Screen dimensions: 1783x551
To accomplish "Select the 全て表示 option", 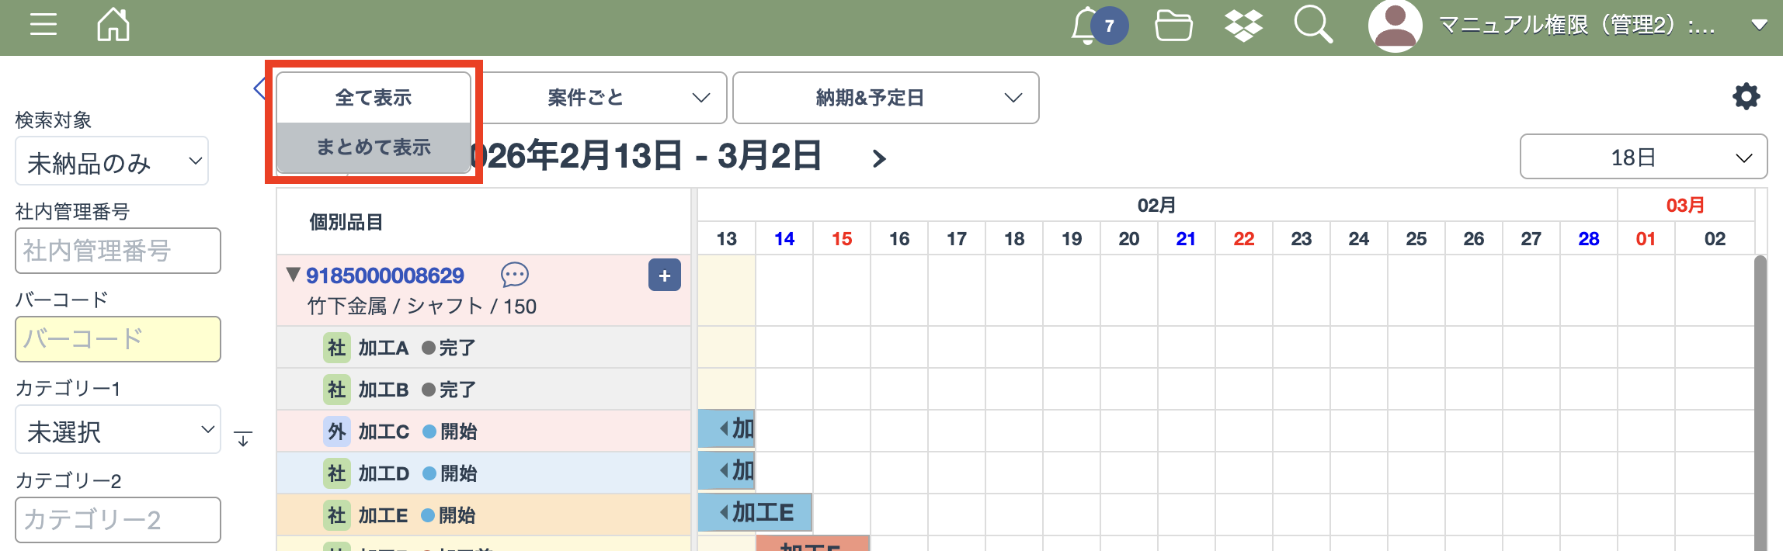I will coord(374,98).
